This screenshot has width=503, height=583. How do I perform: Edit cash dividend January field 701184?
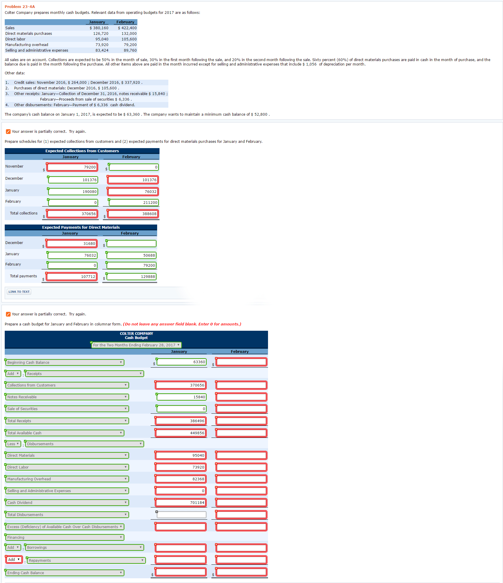(x=181, y=502)
